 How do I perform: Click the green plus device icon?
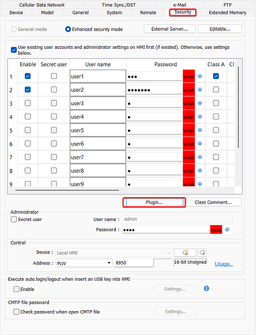click(x=202, y=253)
